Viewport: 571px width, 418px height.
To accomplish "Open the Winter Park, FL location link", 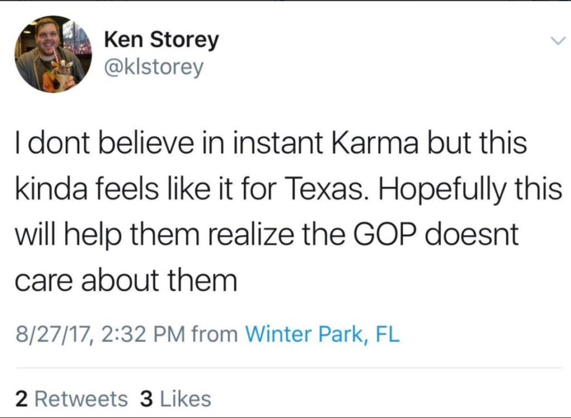I will pyautogui.click(x=322, y=334).
